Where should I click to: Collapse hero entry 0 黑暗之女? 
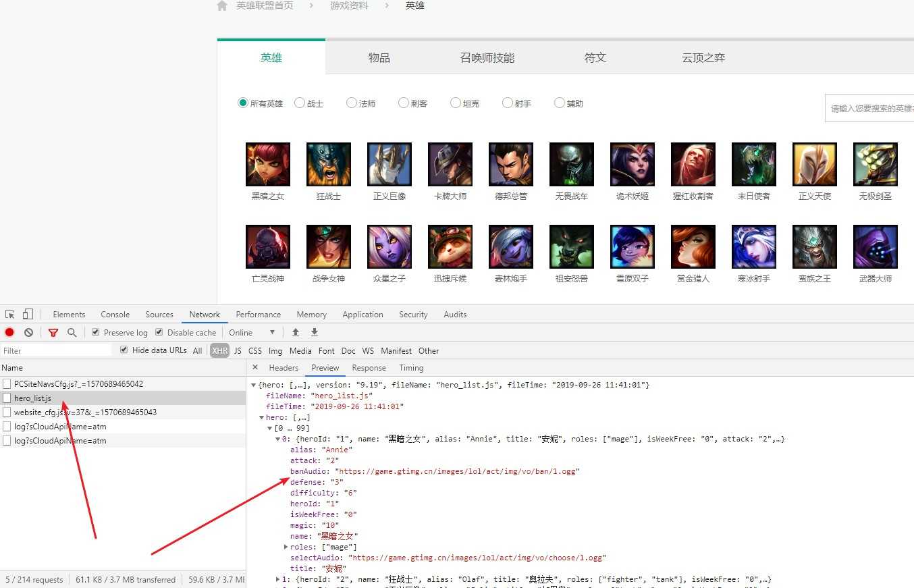tap(277, 439)
